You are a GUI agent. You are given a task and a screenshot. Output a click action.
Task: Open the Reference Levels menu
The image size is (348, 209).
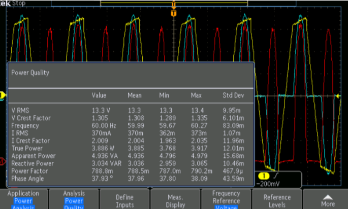pyautogui.click(x=277, y=199)
